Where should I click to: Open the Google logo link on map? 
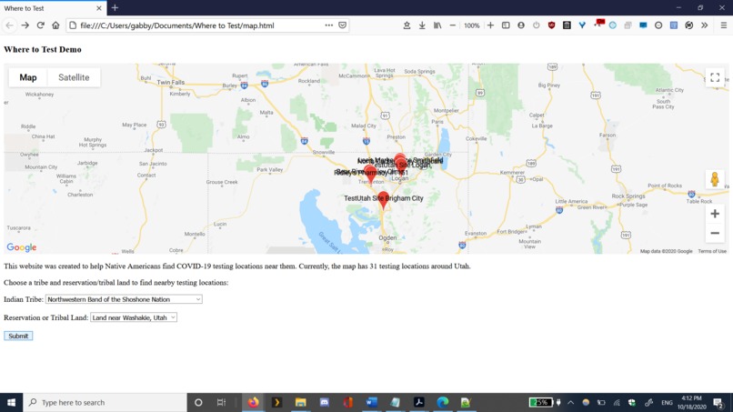22,247
